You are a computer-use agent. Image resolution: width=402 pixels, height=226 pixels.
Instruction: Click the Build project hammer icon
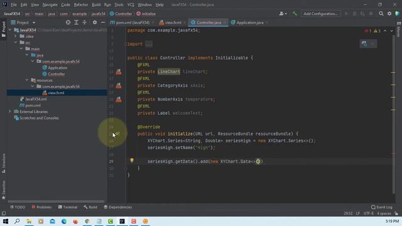coord(295,14)
